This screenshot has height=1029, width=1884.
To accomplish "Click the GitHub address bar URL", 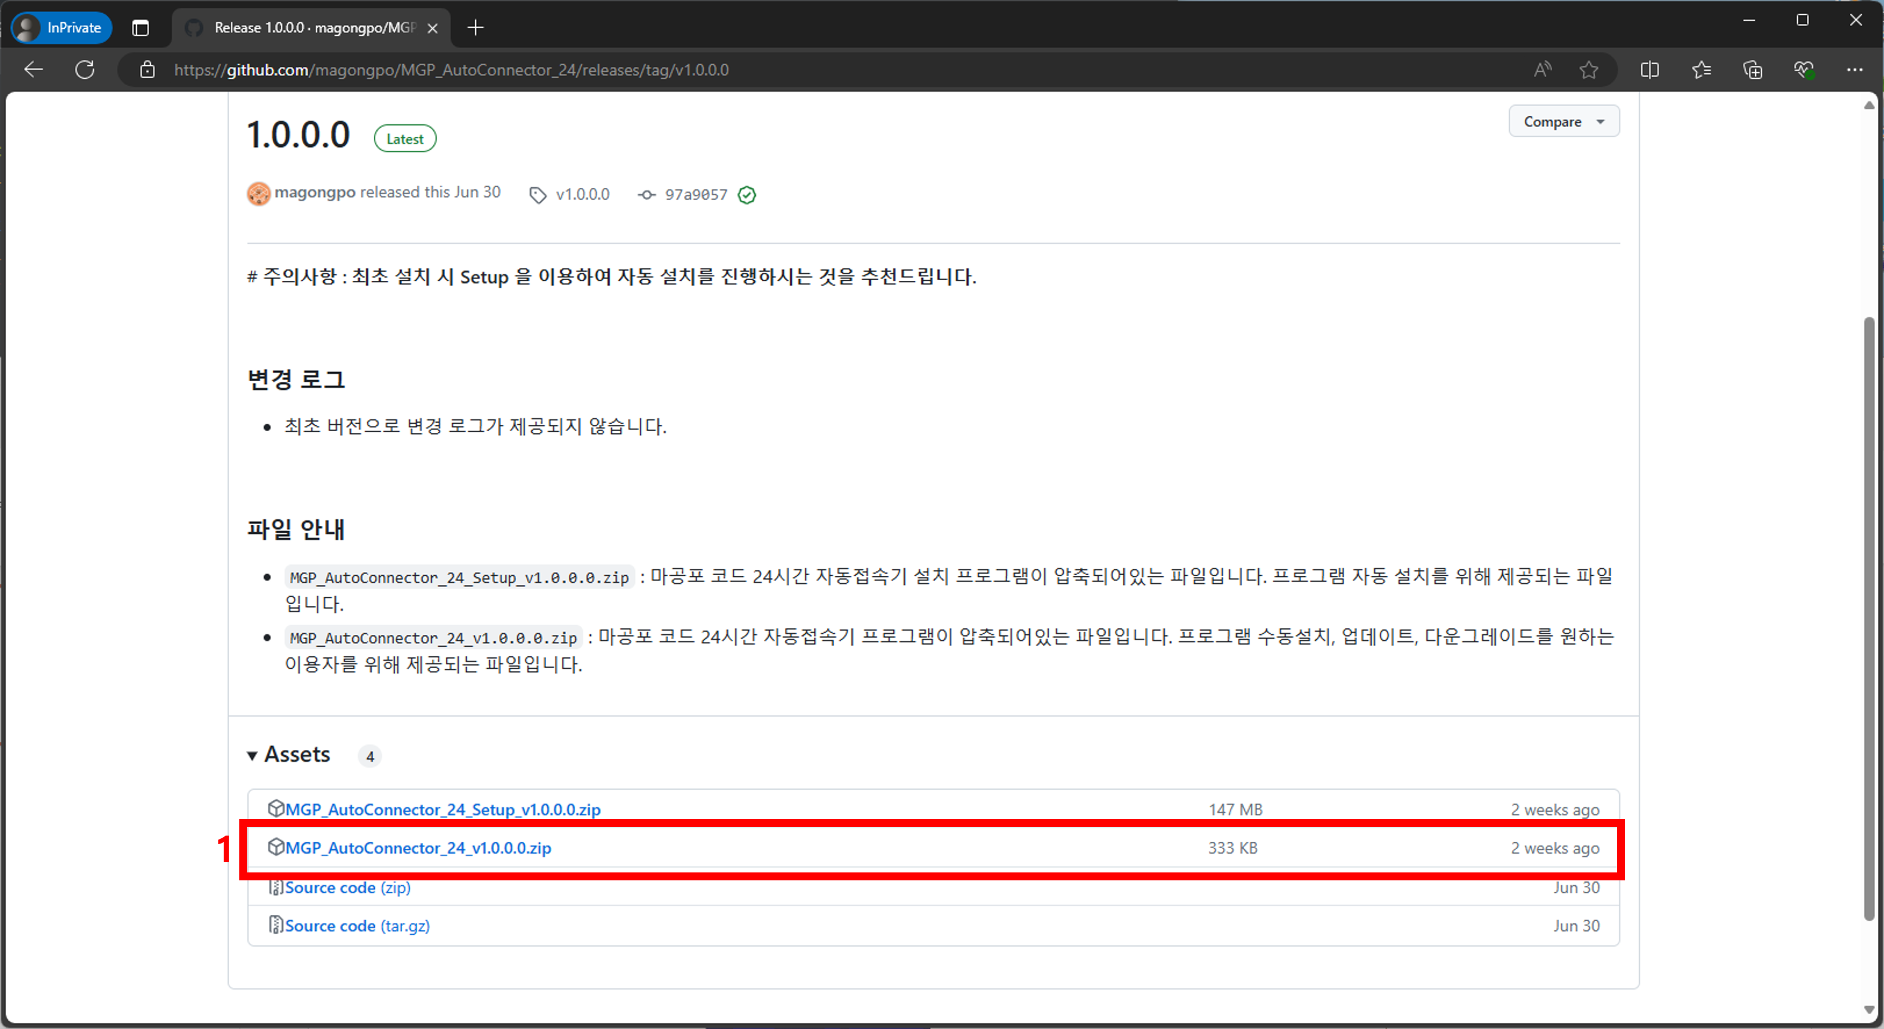I will [451, 69].
